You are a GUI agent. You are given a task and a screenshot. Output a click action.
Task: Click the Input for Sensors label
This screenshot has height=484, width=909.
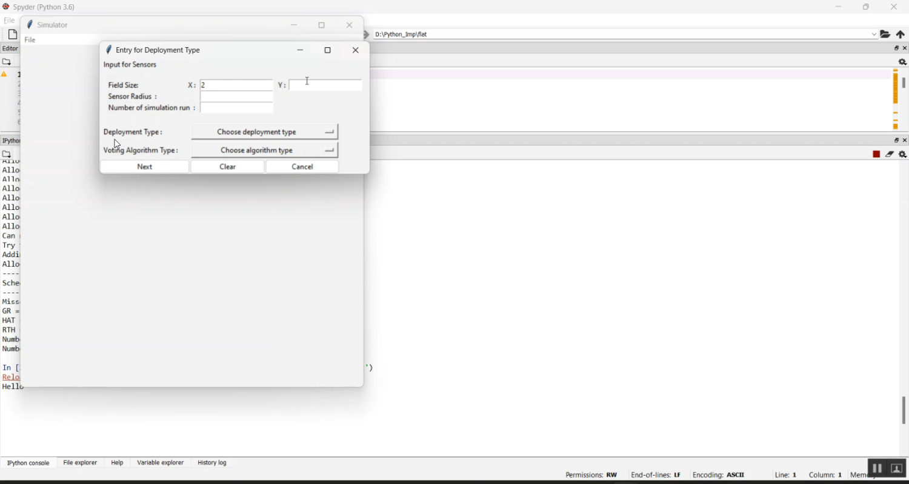coord(130,65)
